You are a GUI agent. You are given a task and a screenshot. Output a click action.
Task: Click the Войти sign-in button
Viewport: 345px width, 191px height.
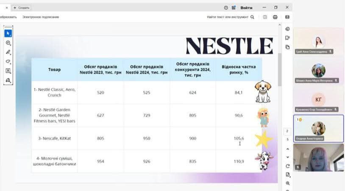point(246,8)
